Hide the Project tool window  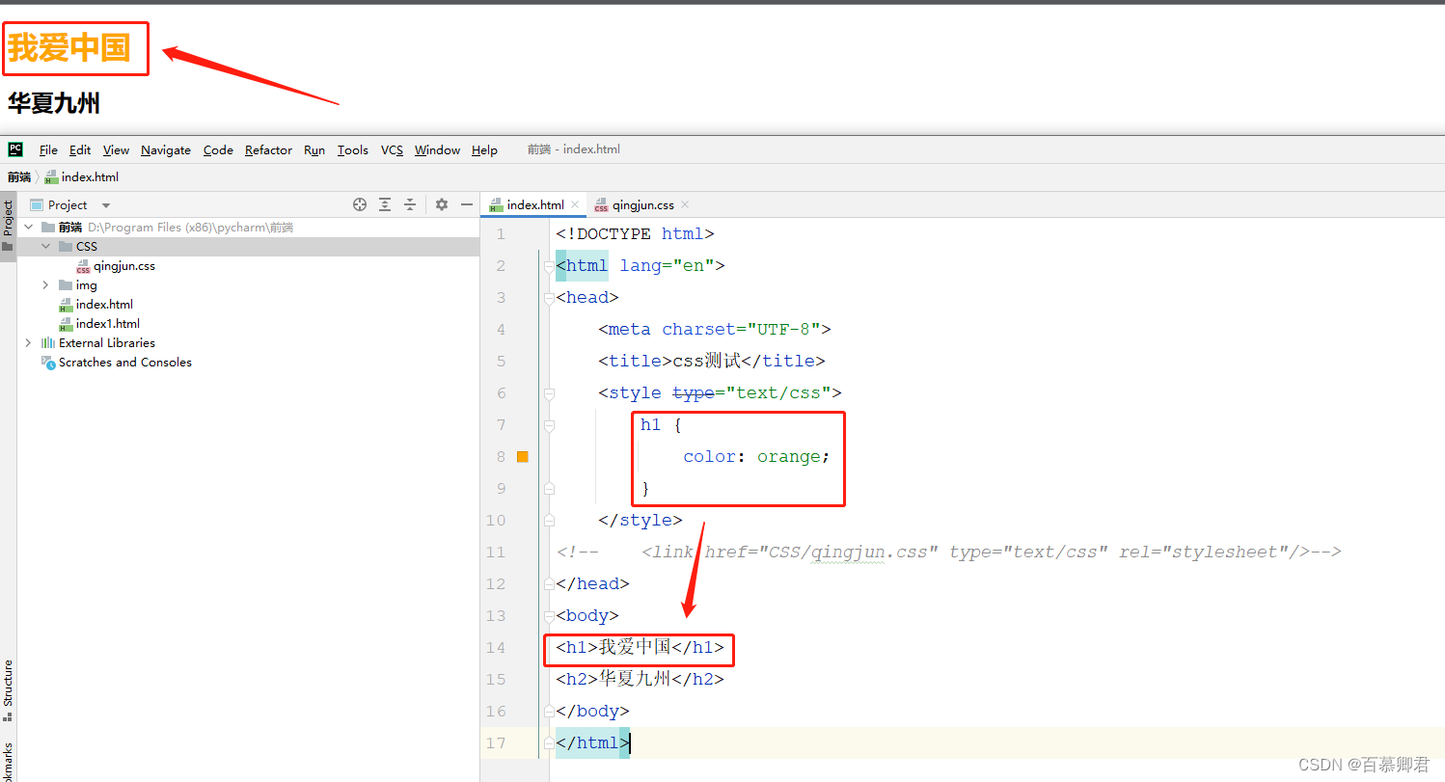tap(467, 204)
